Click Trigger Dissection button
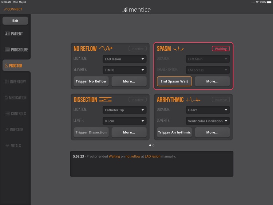Screen dimensions: 273x205 [91, 132]
